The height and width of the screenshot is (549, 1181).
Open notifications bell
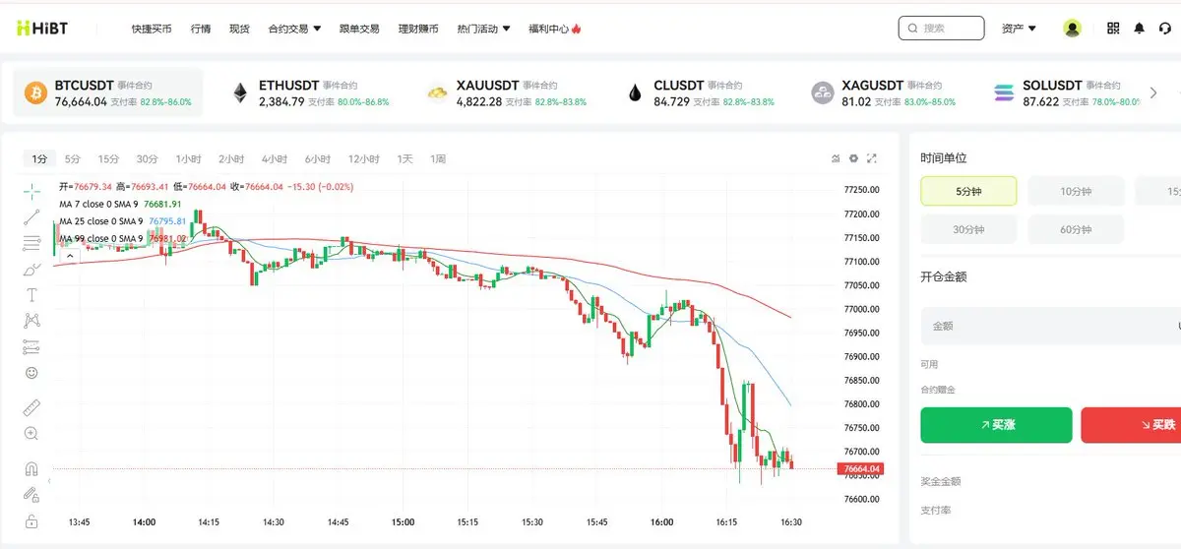click(1140, 29)
